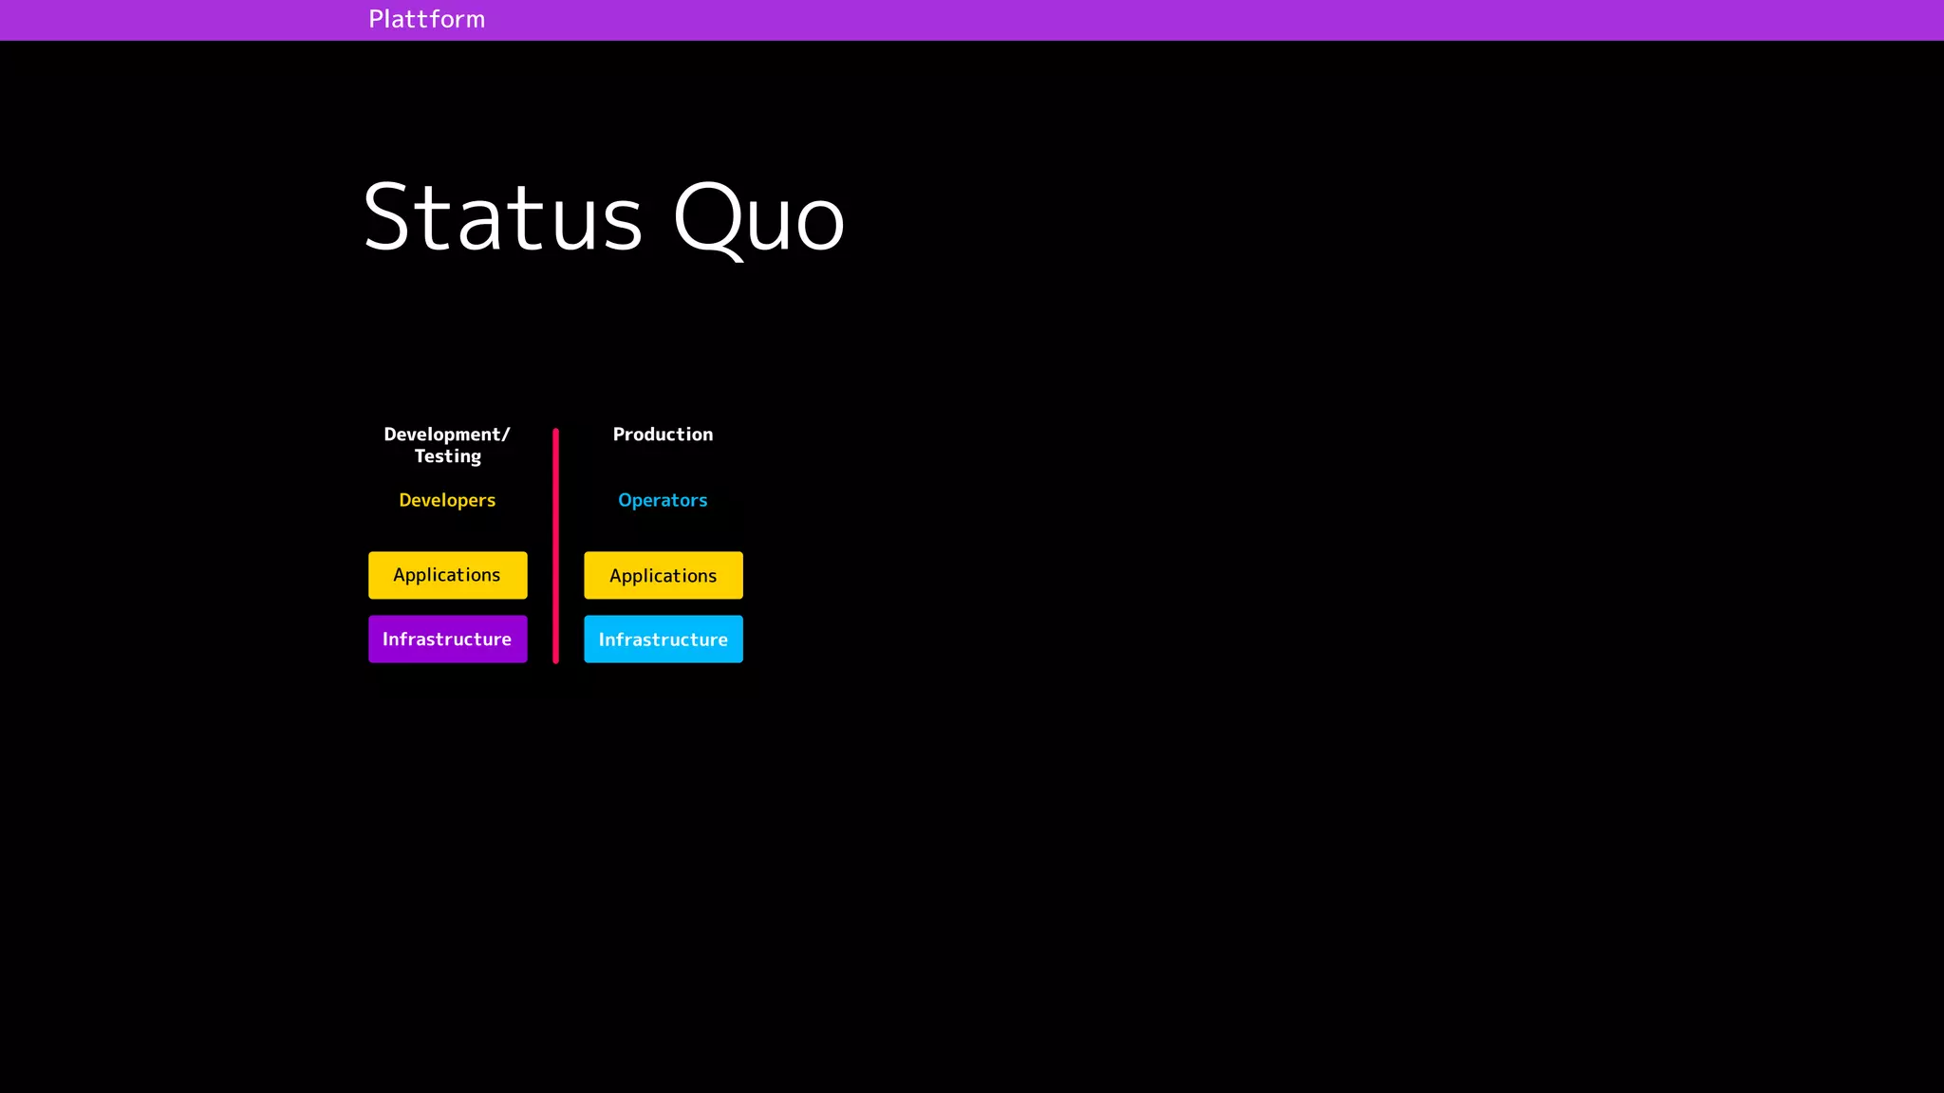Image resolution: width=1944 pixels, height=1093 pixels.
Task: Click the capital Q in title
Action: click(707, 218)
